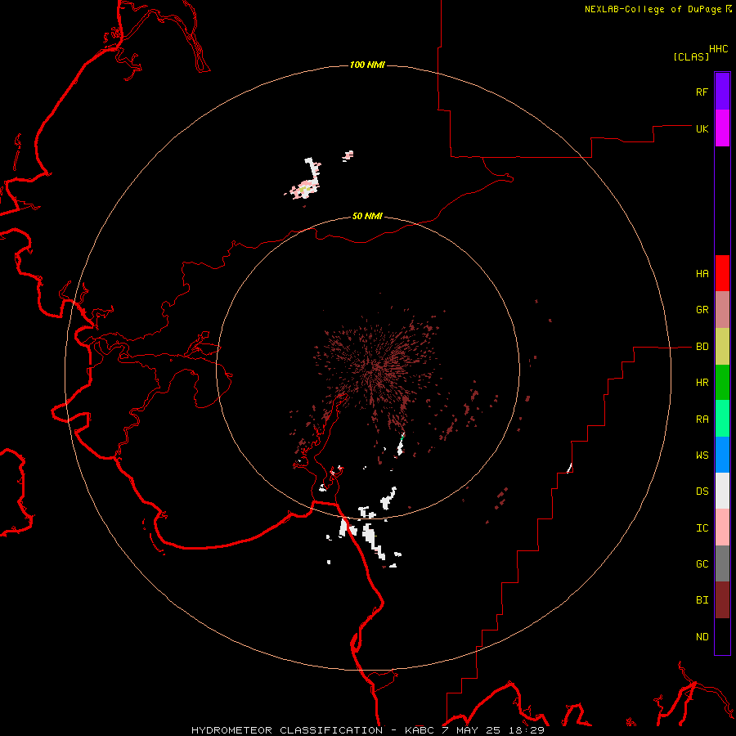
Task: Click the DS white legend swatch
Action: [722, 491]
